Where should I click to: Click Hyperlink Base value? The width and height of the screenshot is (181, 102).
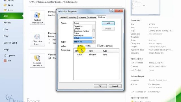pyautogui.click(x=161, y=50)
